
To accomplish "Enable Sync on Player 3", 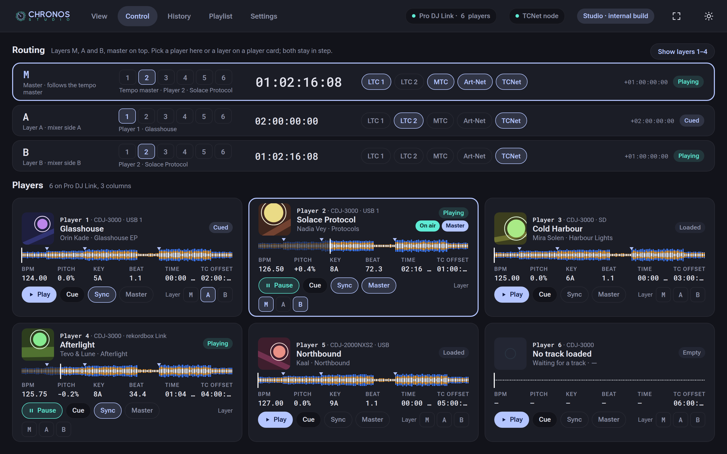I will 574,295.
